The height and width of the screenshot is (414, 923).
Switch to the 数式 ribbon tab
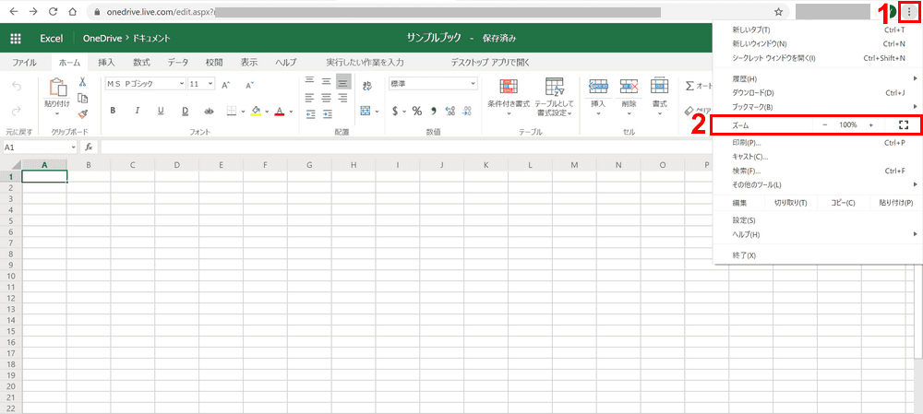(x=141, y=62)
